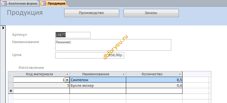The width and height of the screenshot is (227, 103).
Task: Click the new record asterisk row selector
Action: point(11,91)
